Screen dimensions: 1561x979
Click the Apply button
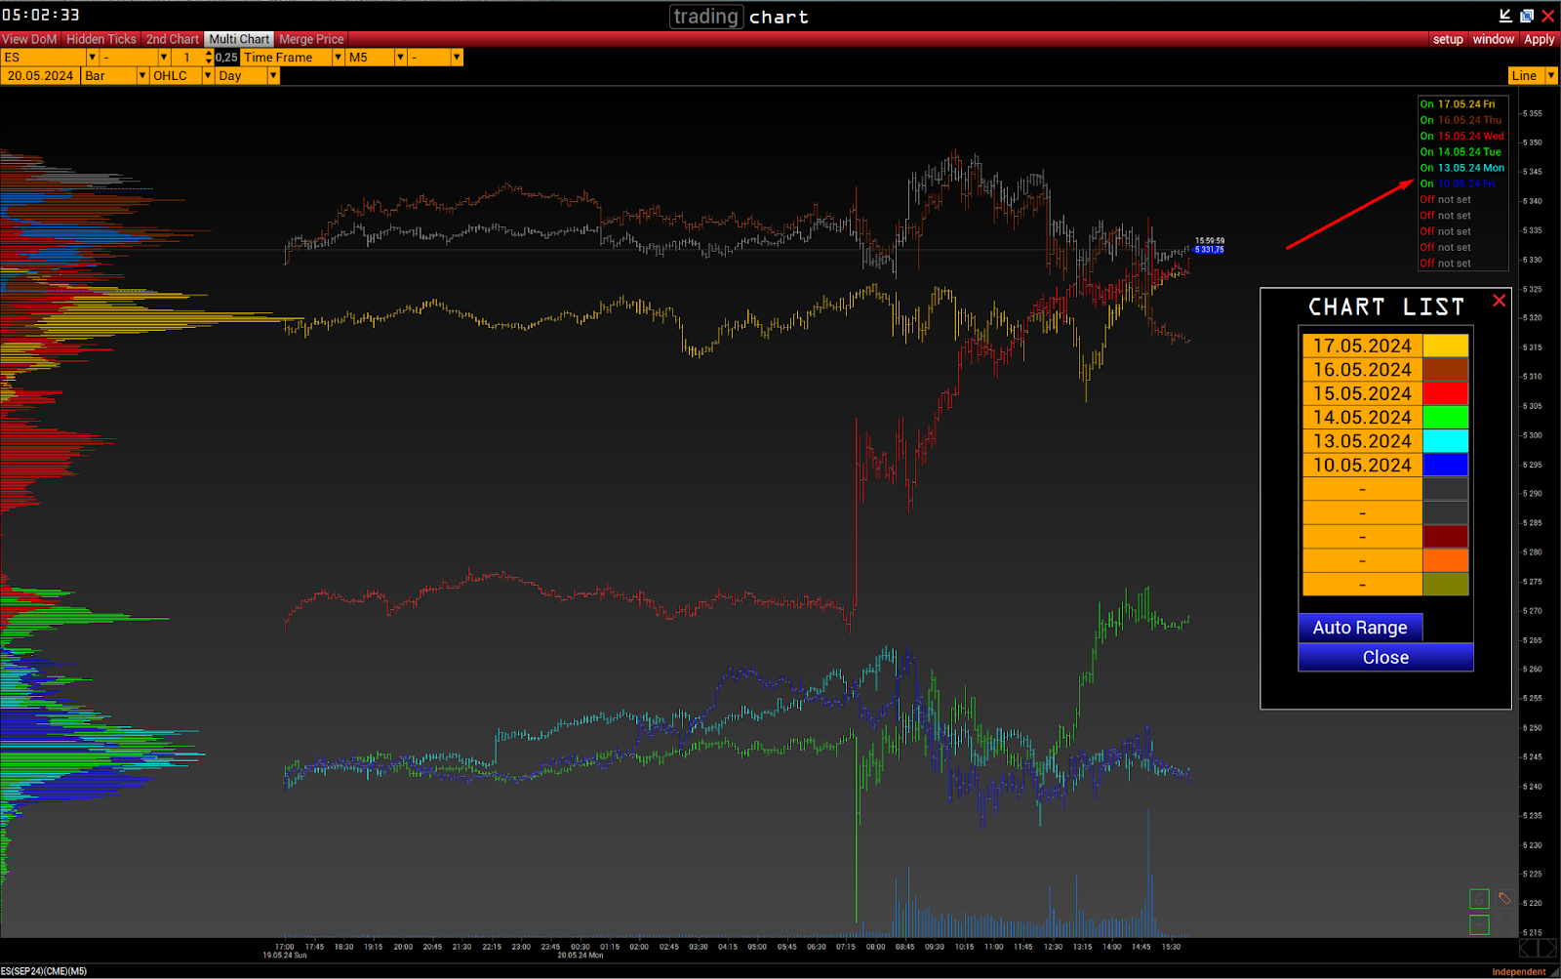[1539, 39]
